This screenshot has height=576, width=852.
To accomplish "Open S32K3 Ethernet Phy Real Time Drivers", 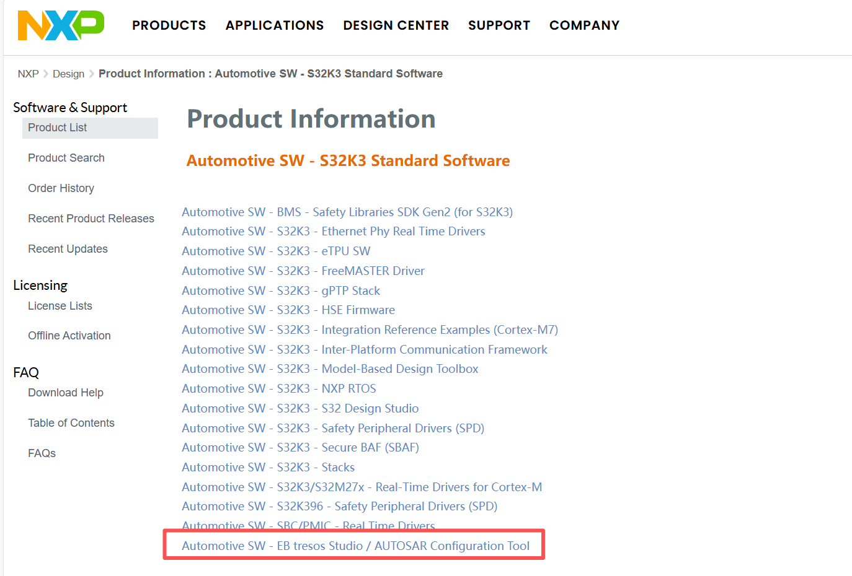I will coord(334,231).
